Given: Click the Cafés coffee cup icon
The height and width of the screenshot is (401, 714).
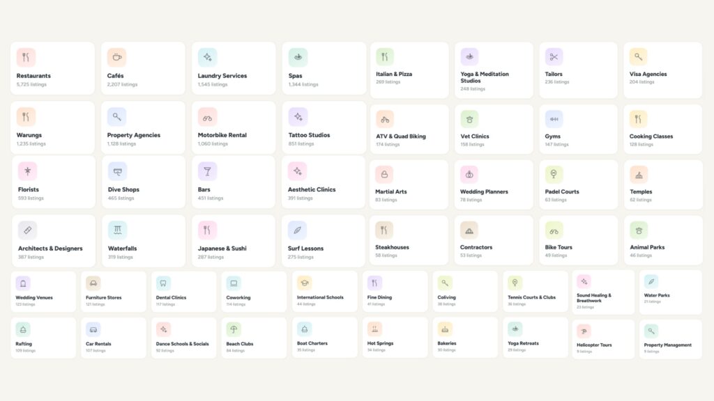Looking at the screenshot, I should (116, 57).
